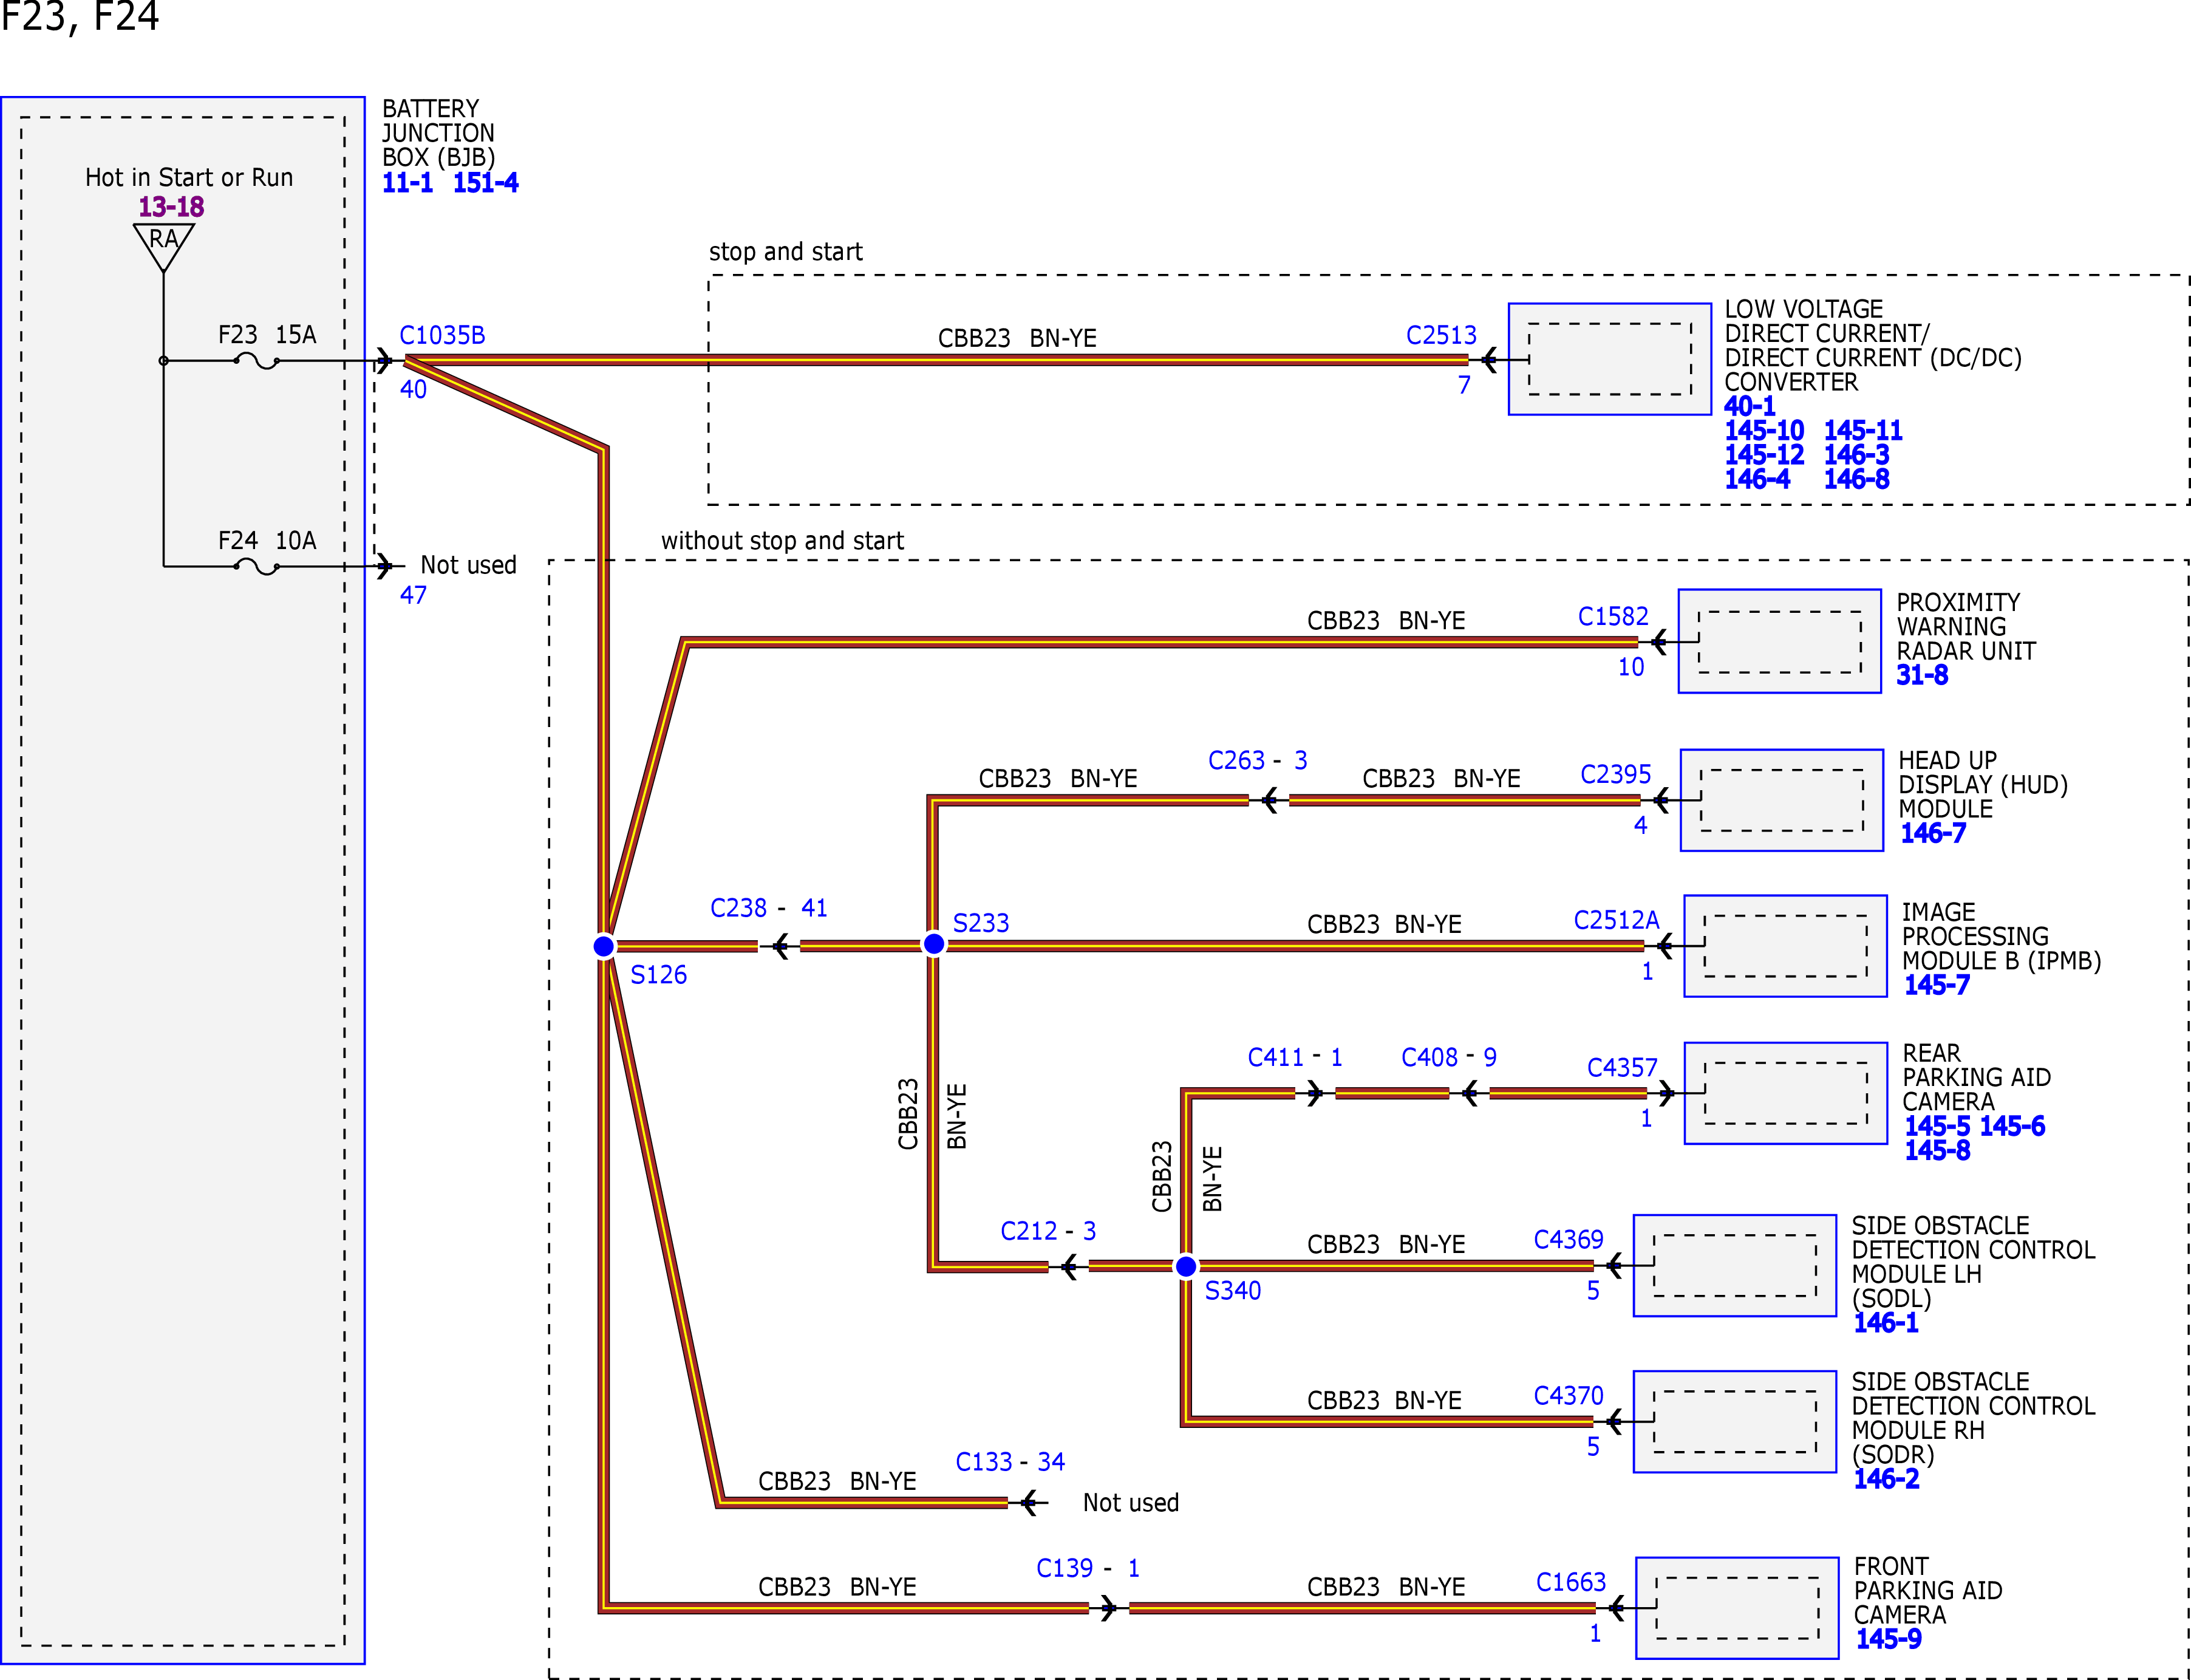Select the RA triangle symbol
Screen dimensions: 2191x1680
pos(164,246)
